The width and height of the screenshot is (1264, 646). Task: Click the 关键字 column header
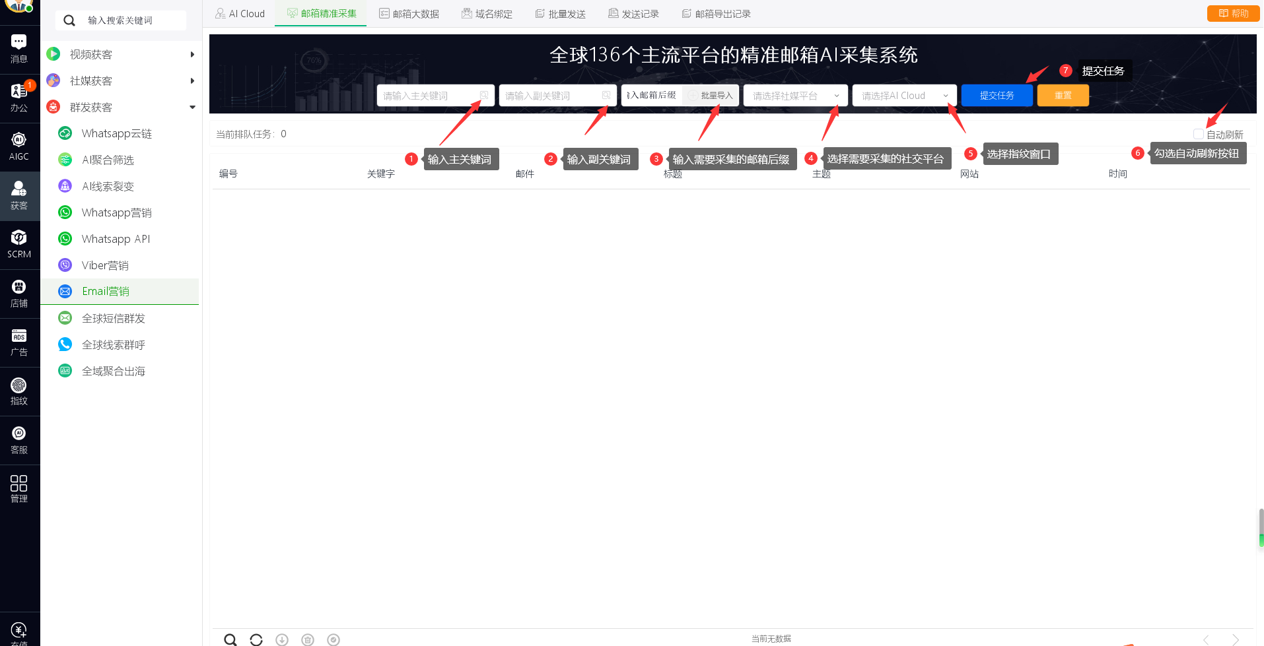click(x=380, y=174)
